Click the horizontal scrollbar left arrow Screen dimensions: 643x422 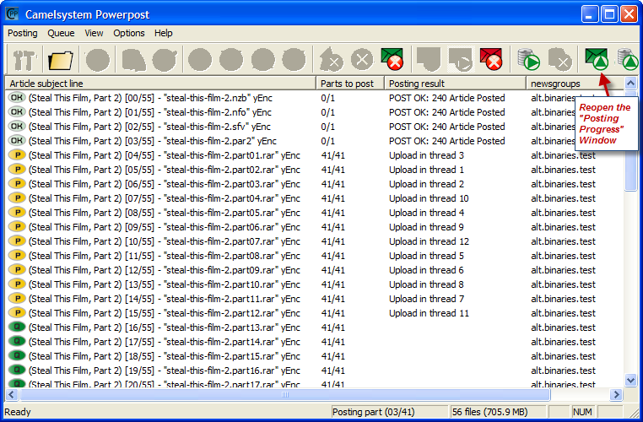(x=11, y=394)
